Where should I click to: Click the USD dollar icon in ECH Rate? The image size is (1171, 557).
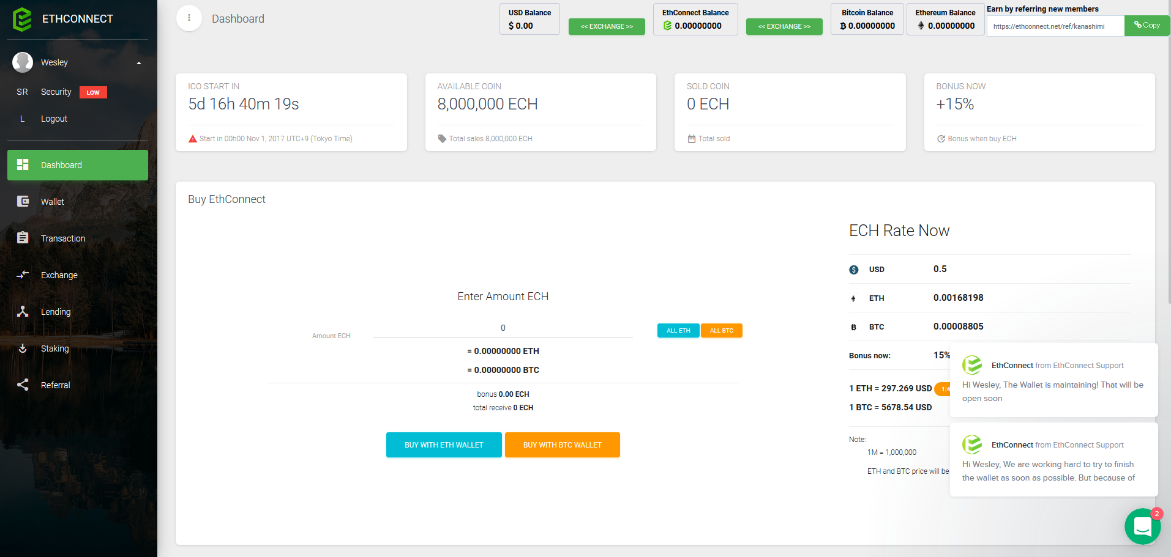click(x=854, y=270)
